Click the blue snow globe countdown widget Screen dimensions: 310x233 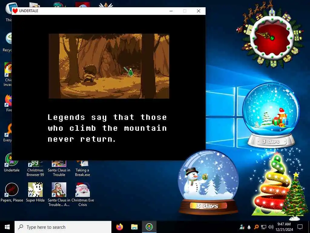[x=271, y=115]
